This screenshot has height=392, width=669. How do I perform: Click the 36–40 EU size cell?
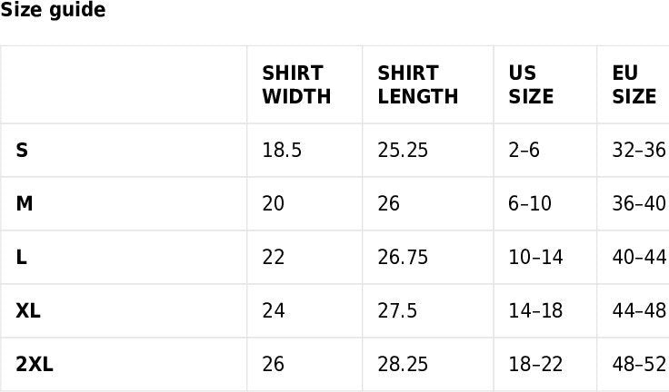pos(639,203)
